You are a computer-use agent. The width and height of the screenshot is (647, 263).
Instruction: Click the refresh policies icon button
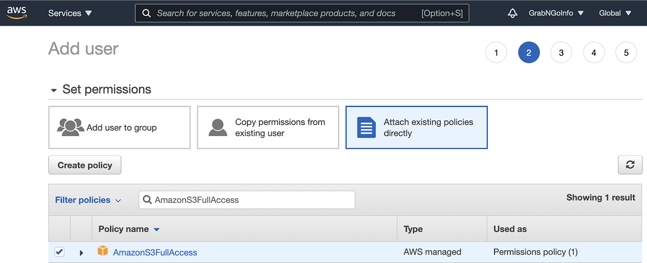[630, 165]
